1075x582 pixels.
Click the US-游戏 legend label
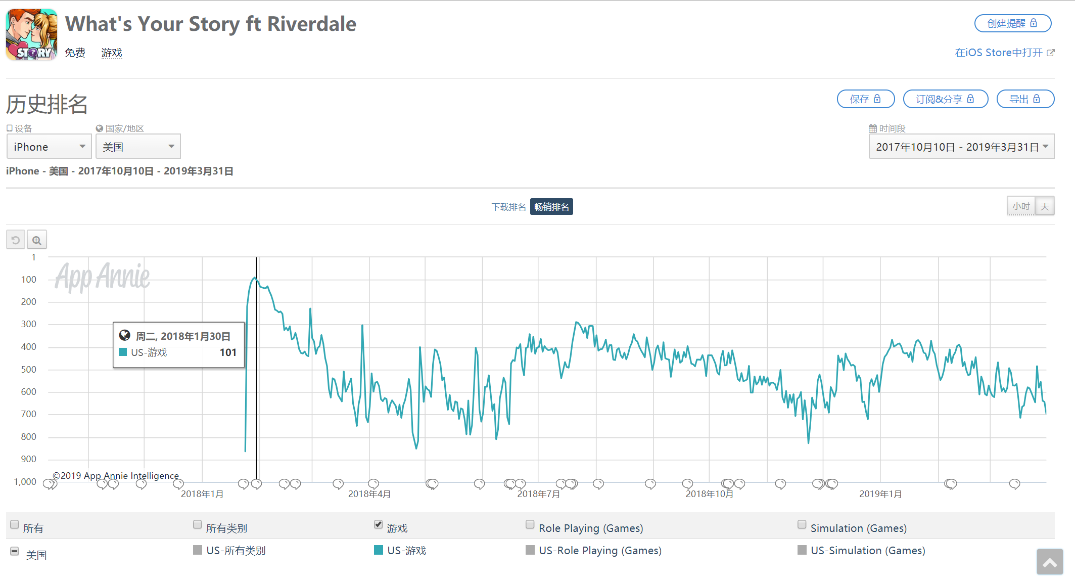pos(407,551)
